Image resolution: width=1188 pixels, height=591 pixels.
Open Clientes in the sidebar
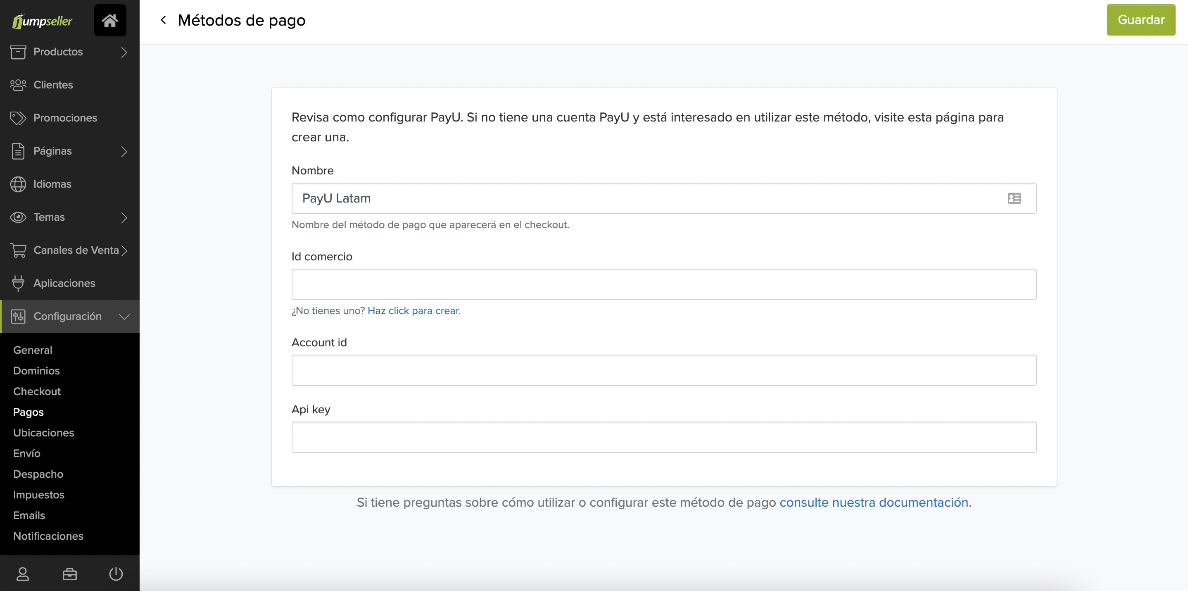[x=70, y=85]
